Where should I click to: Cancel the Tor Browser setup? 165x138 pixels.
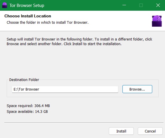pyautogui.click(x=150, y=131)
